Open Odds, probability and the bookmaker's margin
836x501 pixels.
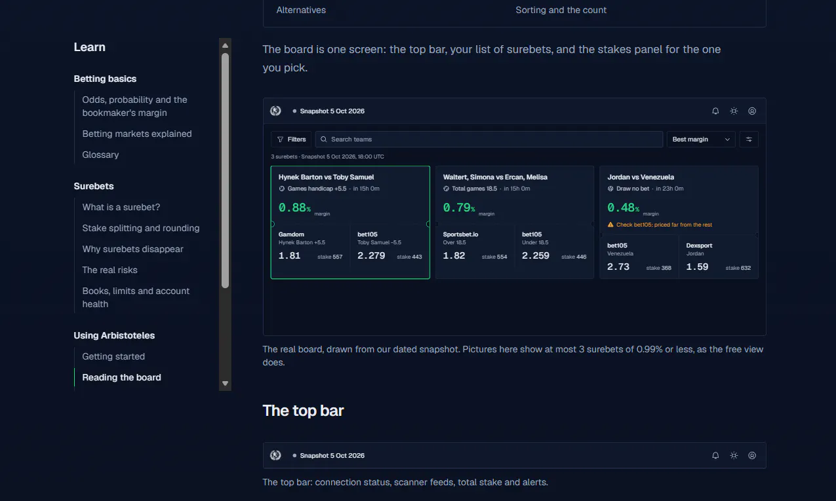[x=134, y=106]
